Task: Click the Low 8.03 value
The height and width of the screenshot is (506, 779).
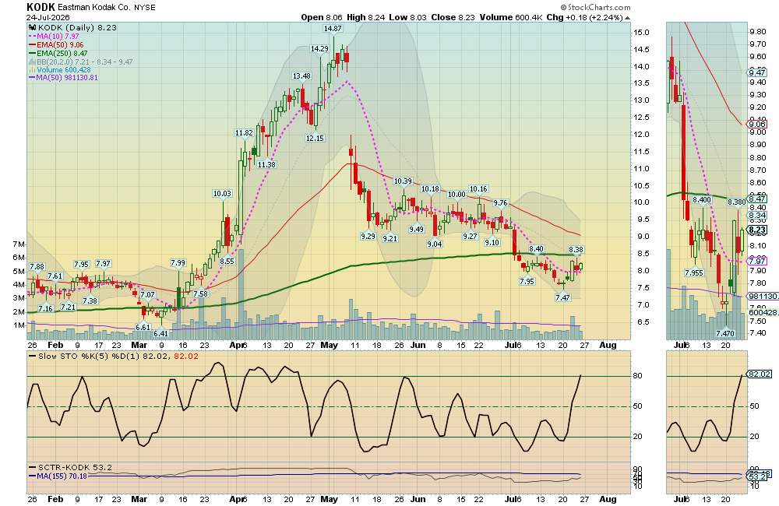Action: 407,17
